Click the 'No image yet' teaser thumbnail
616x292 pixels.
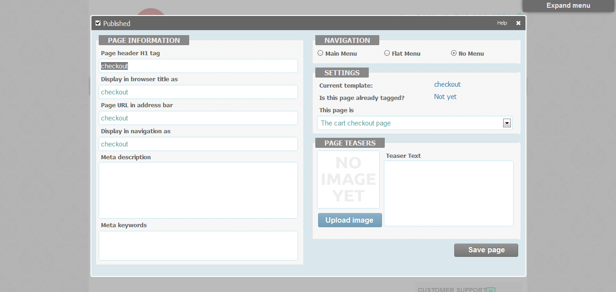[x=348, y=180]
